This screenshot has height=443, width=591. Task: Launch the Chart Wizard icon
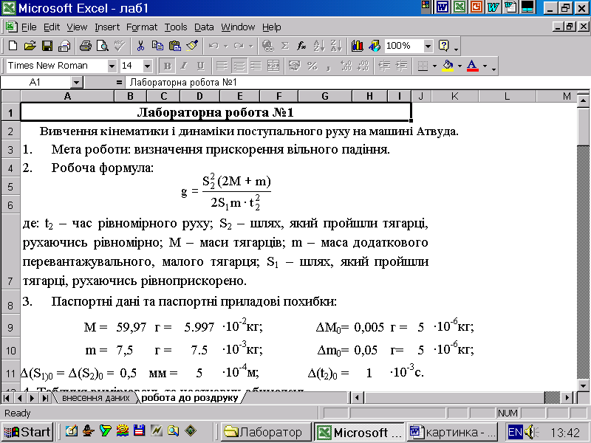[x=357, y=46]
